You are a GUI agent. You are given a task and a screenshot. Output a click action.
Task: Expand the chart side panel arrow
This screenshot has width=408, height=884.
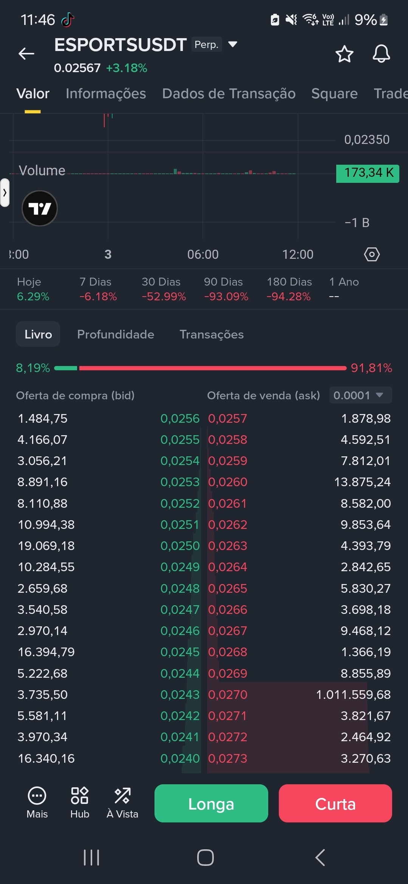(x=5, y=193)
